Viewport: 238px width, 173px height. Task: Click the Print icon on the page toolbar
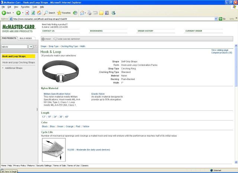pyautogui.click(x=43, y=39)
